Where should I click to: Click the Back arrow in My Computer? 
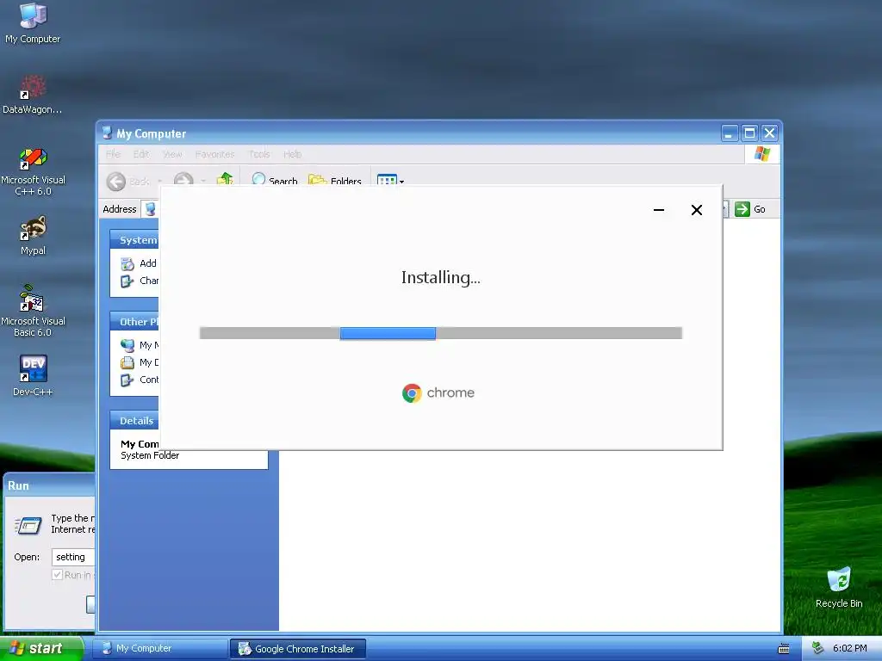[x=116, y=181]
